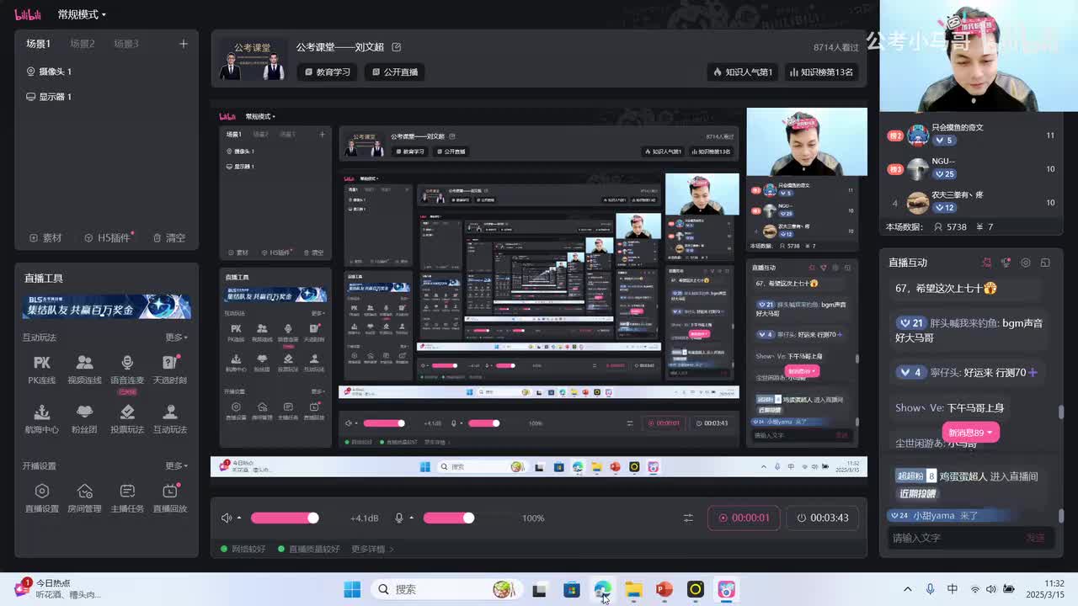The image size is (1078, 606).
Task: Show hidden system tray icons
Action: (907, 589)
